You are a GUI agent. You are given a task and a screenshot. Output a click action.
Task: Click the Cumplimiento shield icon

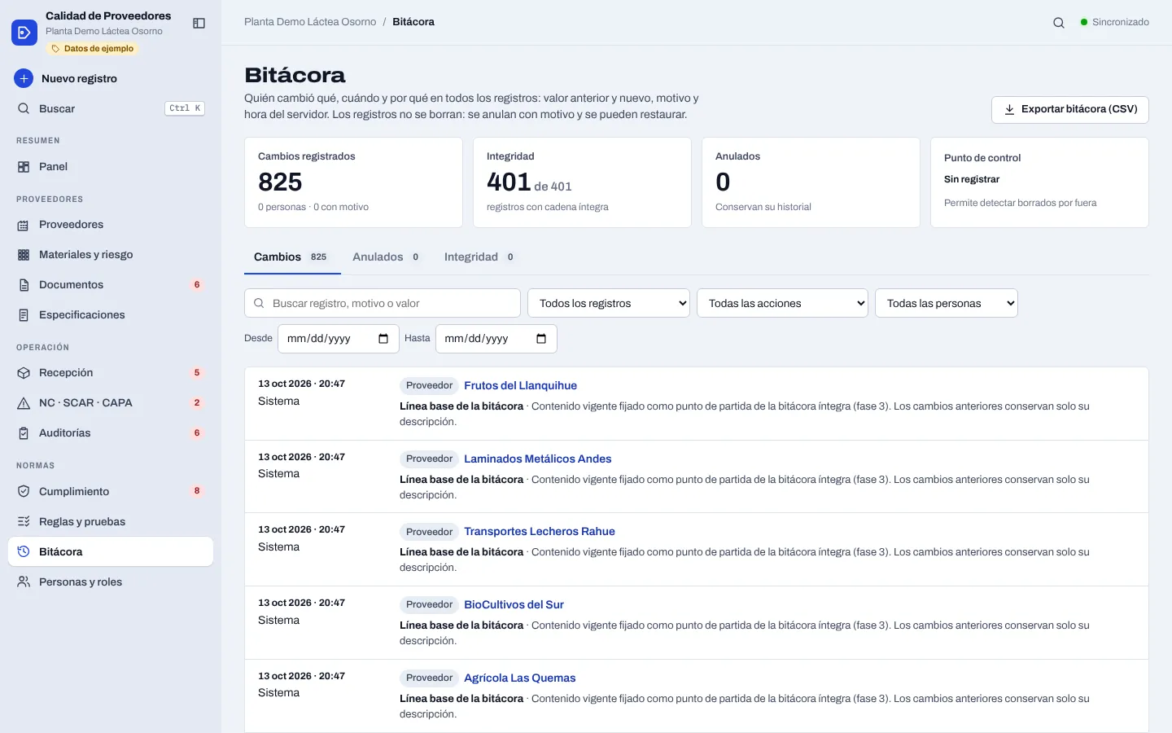[24, 492]
